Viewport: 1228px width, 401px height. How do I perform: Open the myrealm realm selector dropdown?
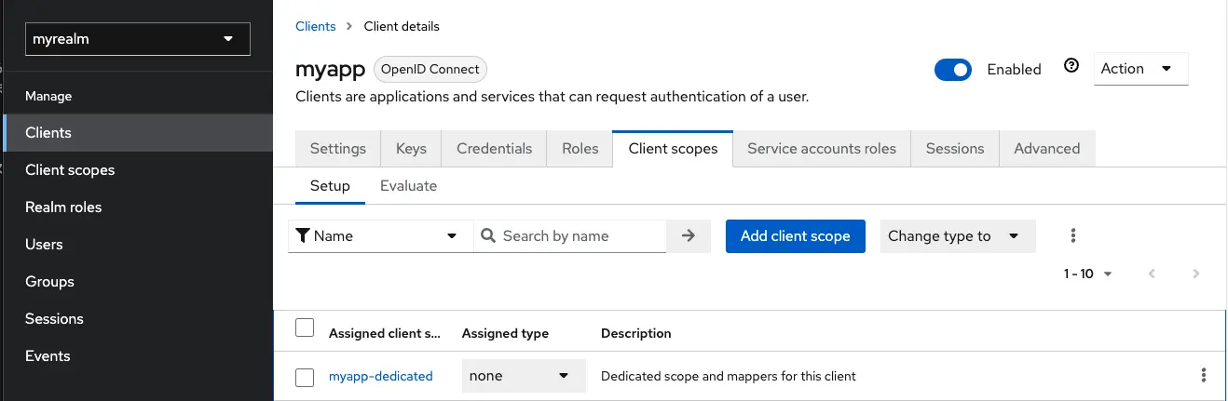138,39
